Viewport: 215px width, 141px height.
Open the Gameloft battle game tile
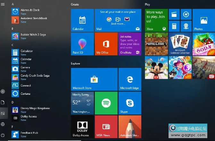click(x=204, y=68)
